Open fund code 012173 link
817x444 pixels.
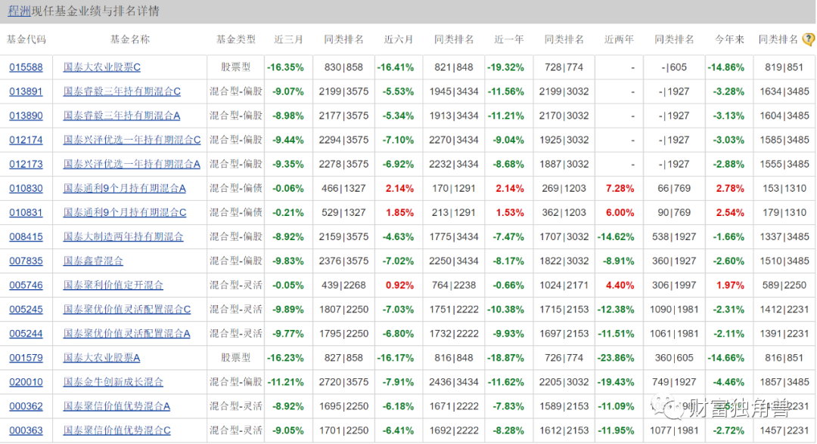point(26,164)
